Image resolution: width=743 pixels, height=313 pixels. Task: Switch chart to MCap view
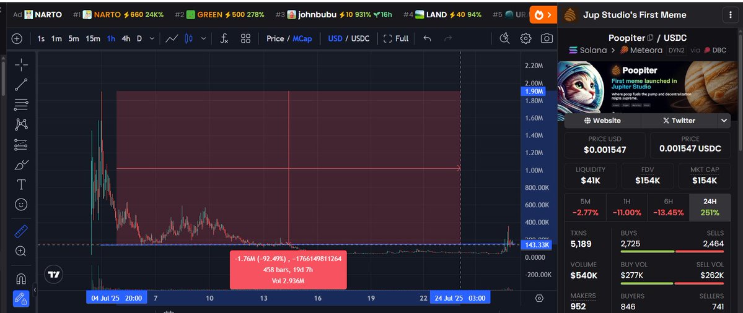click(x=302, y=39)
